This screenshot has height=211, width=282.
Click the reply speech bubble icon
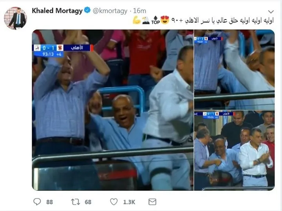[37, 202]
